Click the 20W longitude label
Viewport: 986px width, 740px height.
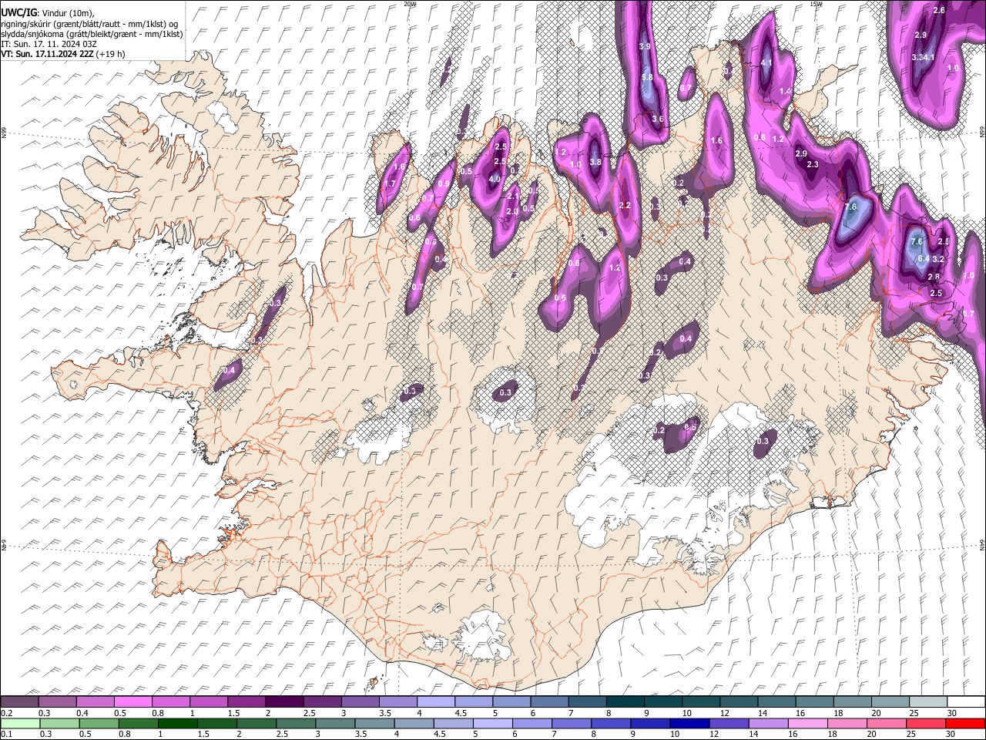(410, 4)
